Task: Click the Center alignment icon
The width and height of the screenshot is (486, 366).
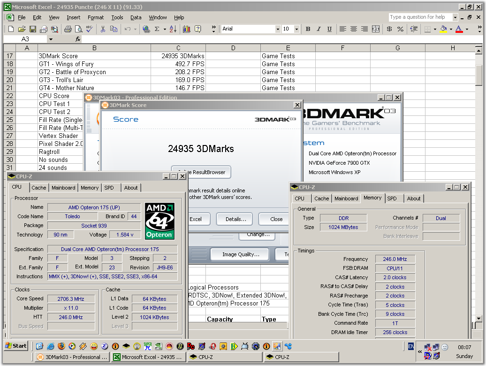Action: tap(354, 29)
